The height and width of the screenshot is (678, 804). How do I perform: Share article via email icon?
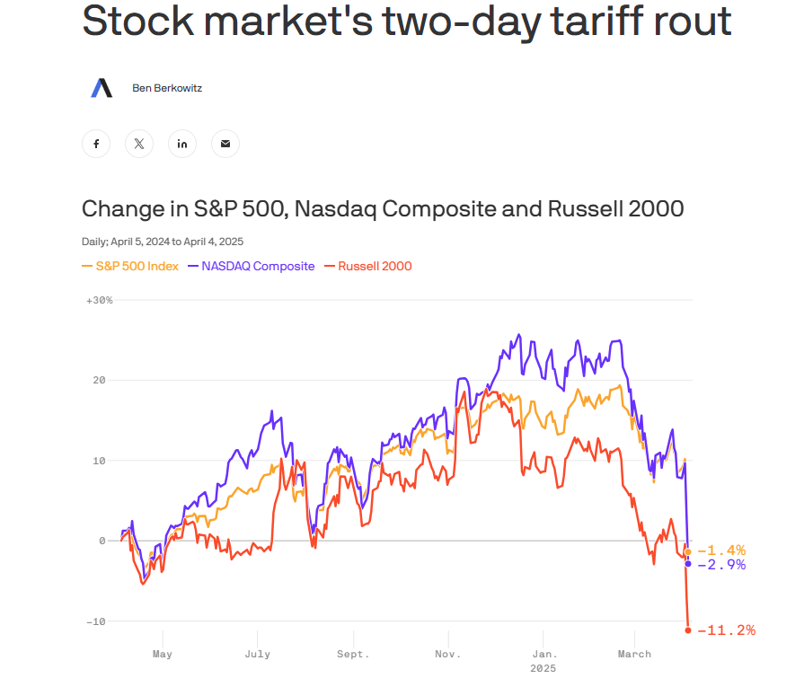coord(225,144)
